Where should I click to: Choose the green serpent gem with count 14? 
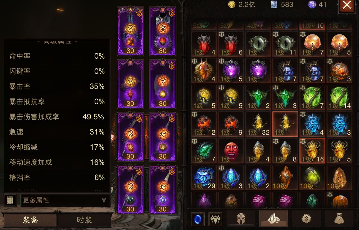[339, 97]
